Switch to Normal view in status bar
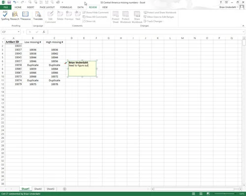Viewport: 246px width, 196px height. click(x=193, y=194)
